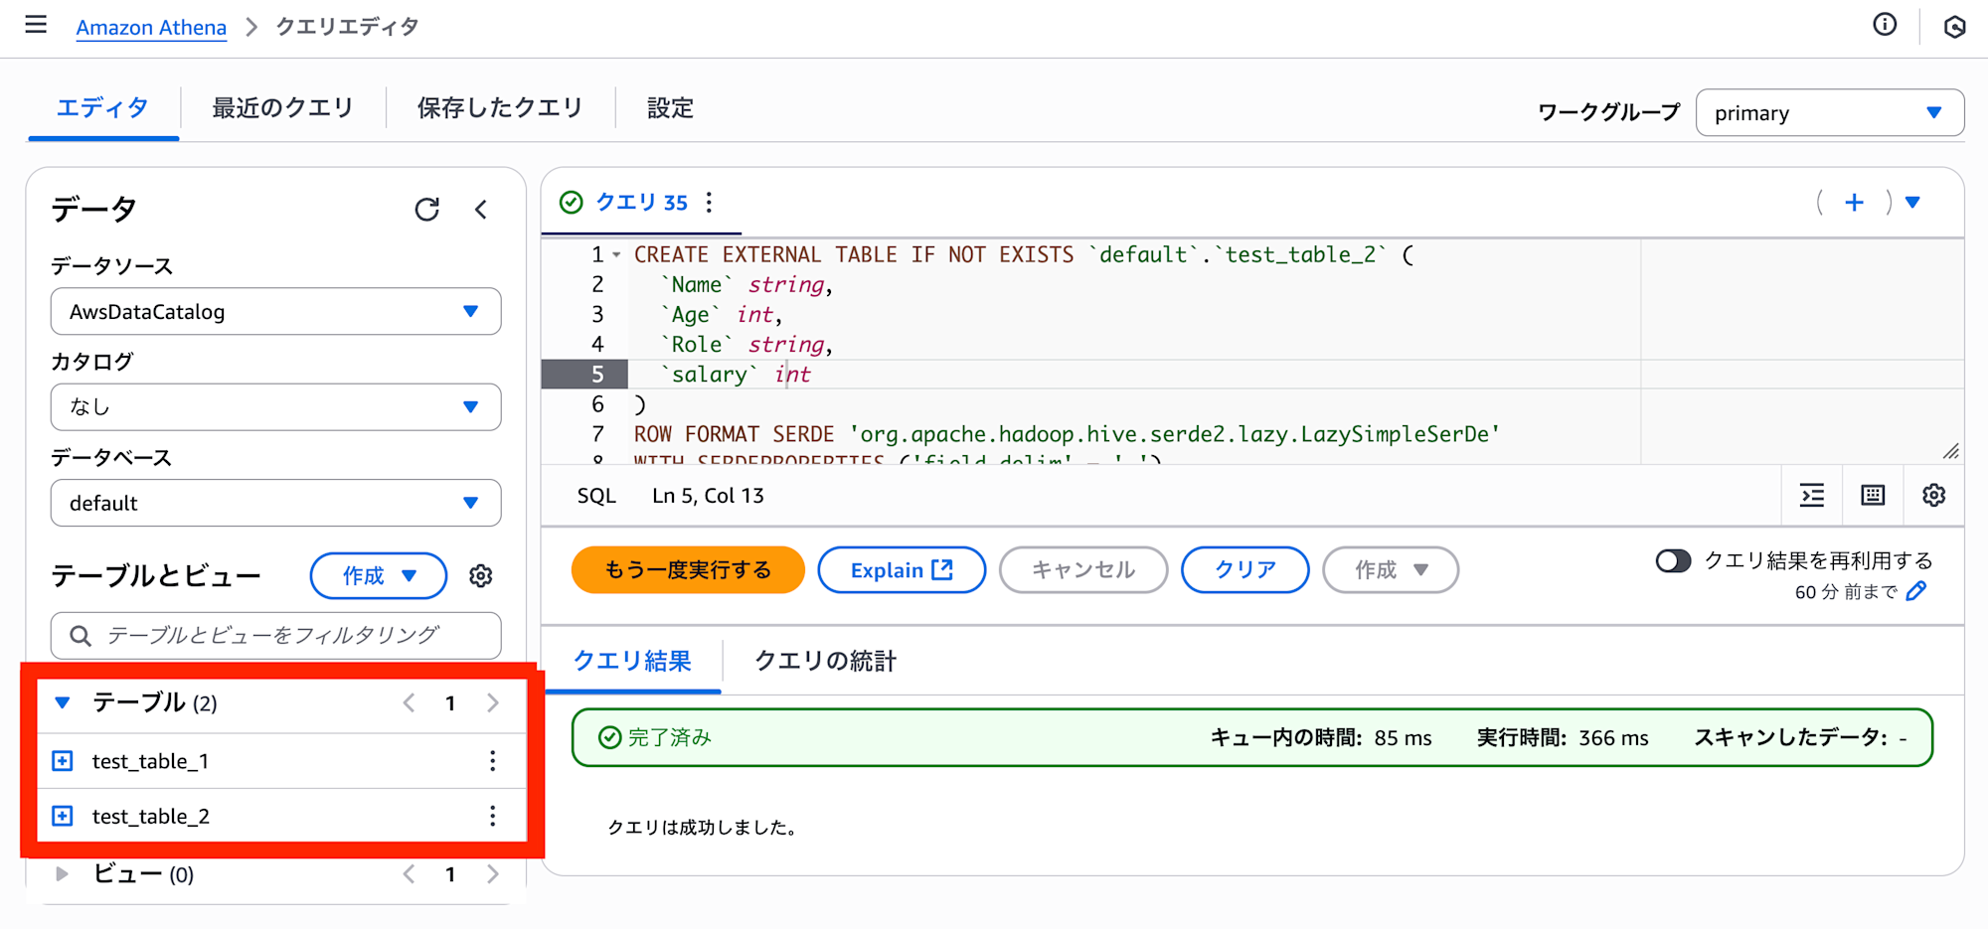Viewport: 1988px width, 929px height.
Task: Go to previous page of views
Action: point(410,874)
